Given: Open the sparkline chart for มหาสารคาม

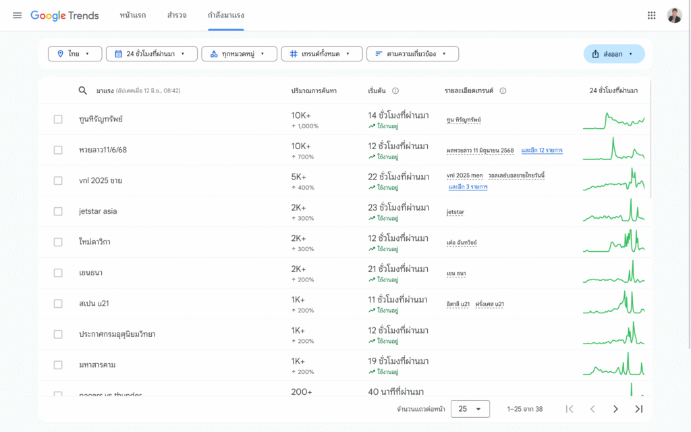Looking at the screenshot, I should tap(613, 364).
